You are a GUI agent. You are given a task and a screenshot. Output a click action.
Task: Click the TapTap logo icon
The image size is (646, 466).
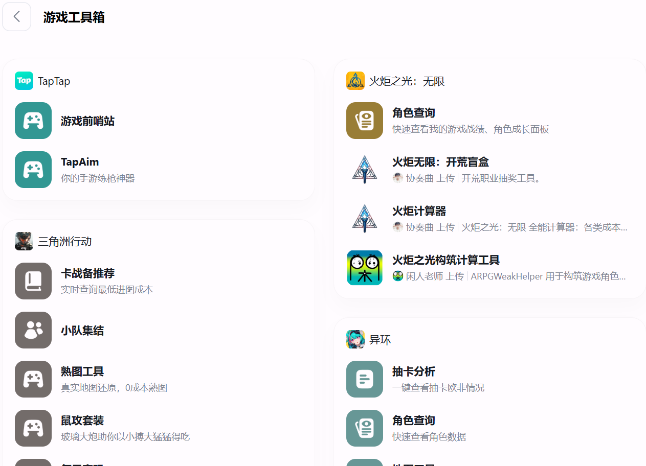[24, 81]
